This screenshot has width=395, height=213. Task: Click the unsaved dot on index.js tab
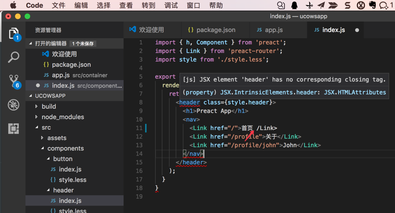pyautogui.click(x=357, y=30)
